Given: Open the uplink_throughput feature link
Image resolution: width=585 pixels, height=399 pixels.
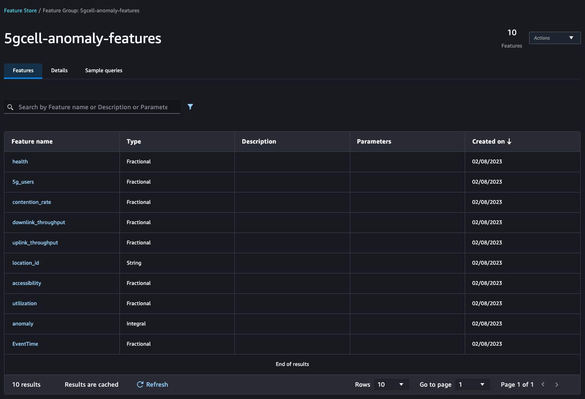Looking at the screenshot, I should click(x=35, y=243).
